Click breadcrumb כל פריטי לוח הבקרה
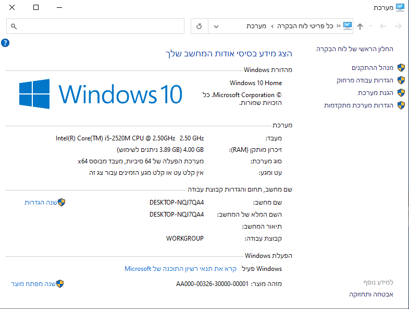 tap(305, 26)
